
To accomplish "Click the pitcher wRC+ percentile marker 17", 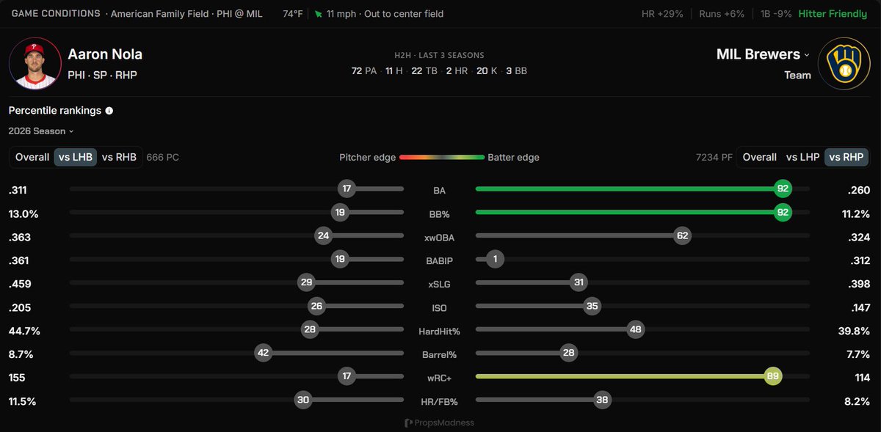I will (x=347, y=376).
